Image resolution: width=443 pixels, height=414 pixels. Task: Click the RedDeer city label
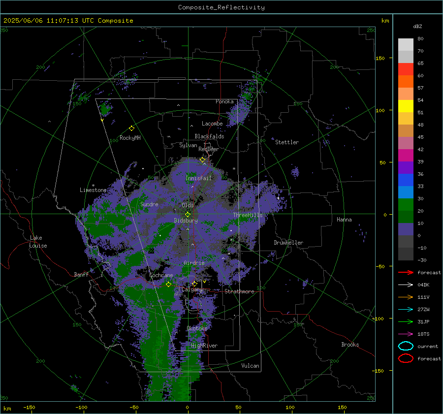click(x=209, y=149)
